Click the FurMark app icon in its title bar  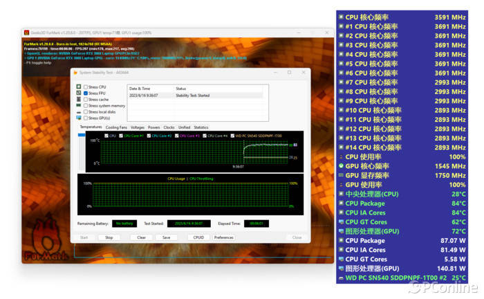coord(26,33)
